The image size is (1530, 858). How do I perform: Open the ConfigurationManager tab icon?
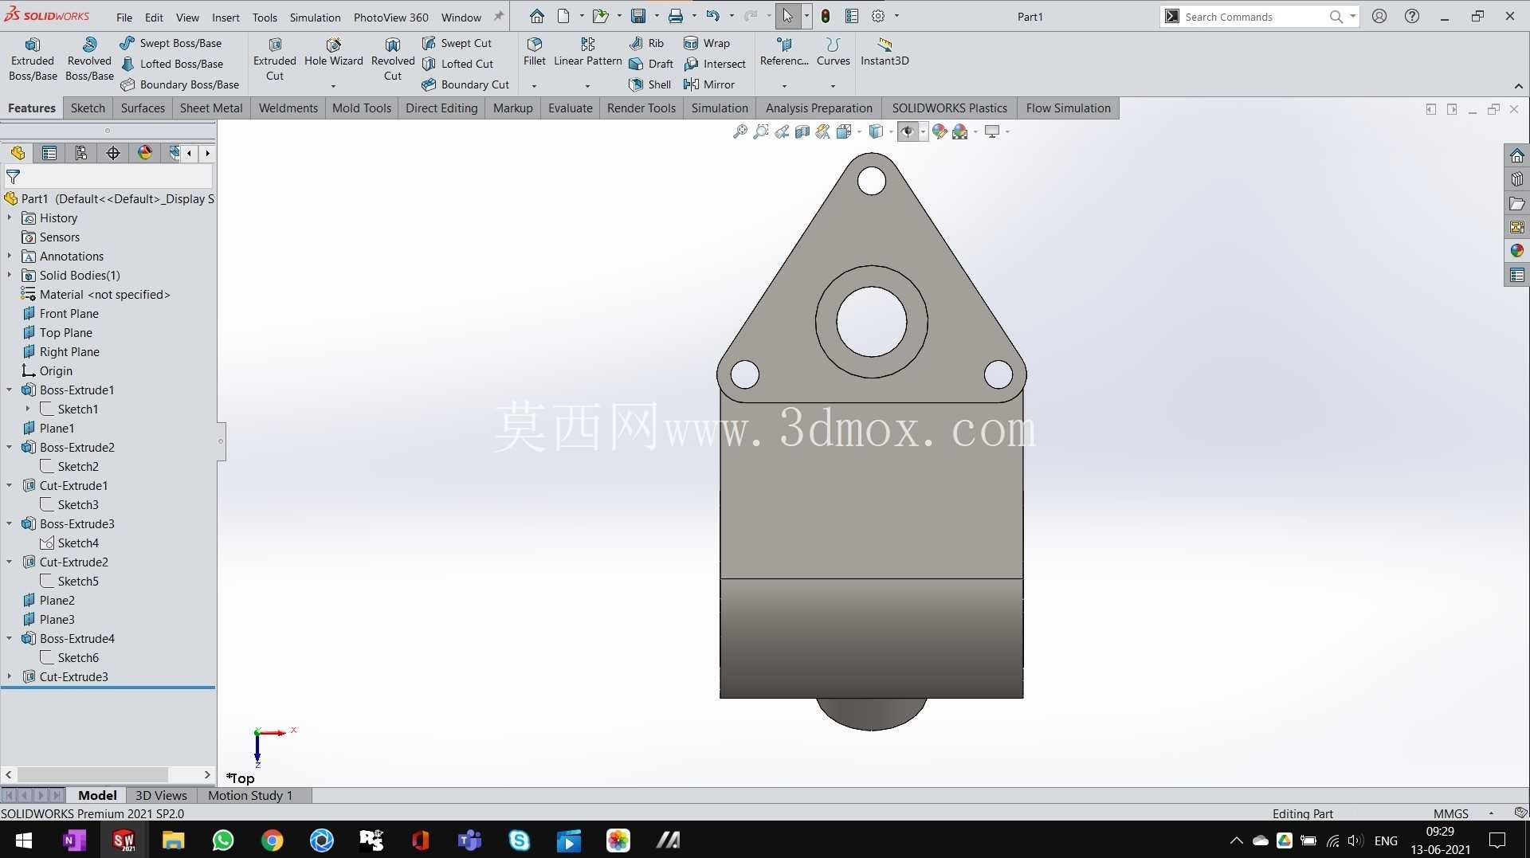click(81, 153)
